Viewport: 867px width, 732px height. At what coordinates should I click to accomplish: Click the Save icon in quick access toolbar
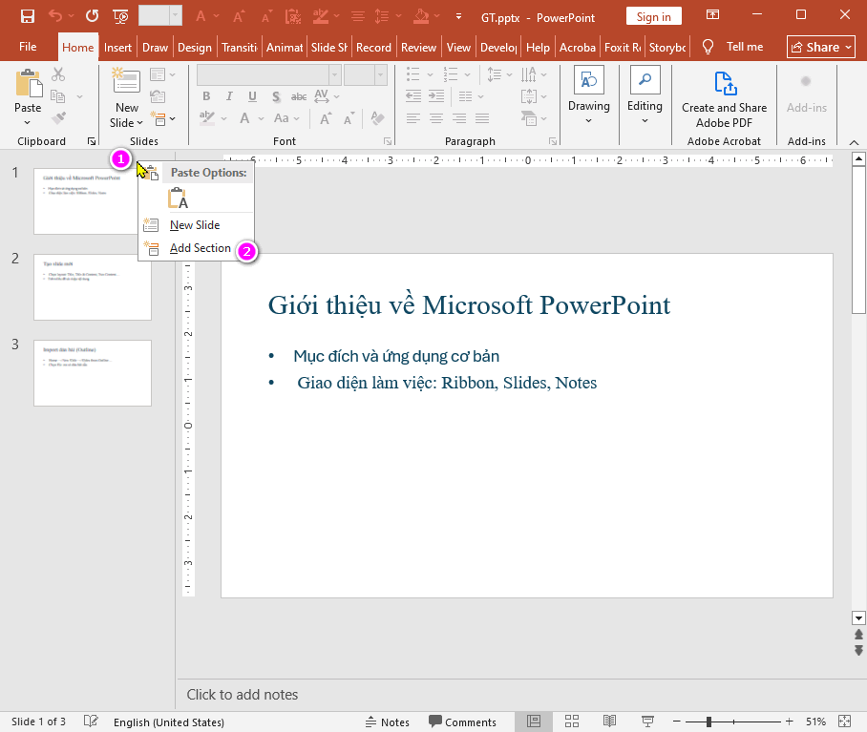pos(28,16)
